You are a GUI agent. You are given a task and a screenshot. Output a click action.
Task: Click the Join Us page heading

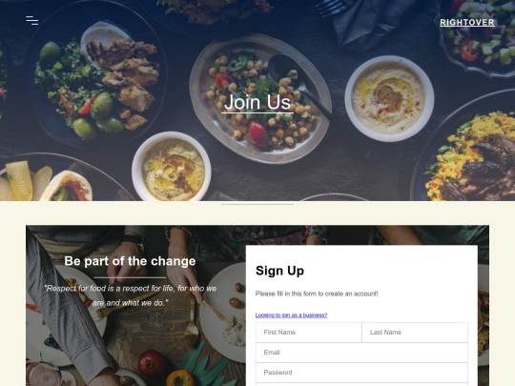point(257,102)
